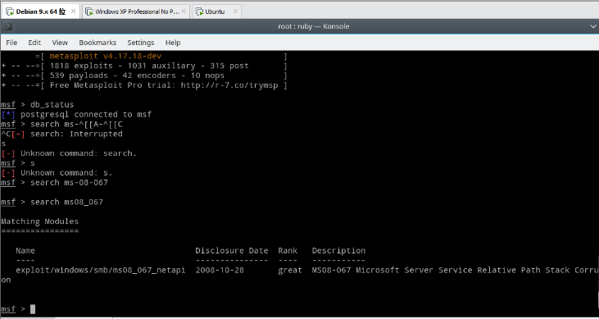Close the Ubuntu VM tab
Screen dimensions: 599x319
pyautogui.click(x=235, y=11)
